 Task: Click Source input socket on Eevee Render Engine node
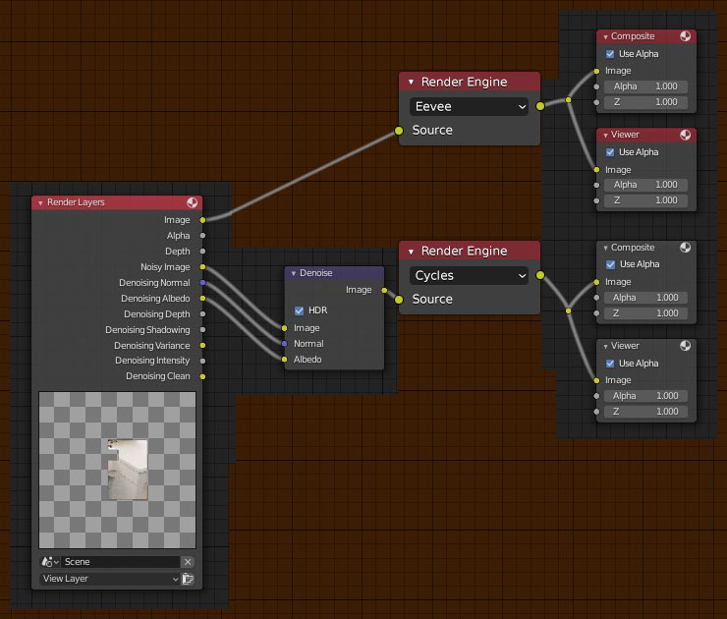coord(399,131)
